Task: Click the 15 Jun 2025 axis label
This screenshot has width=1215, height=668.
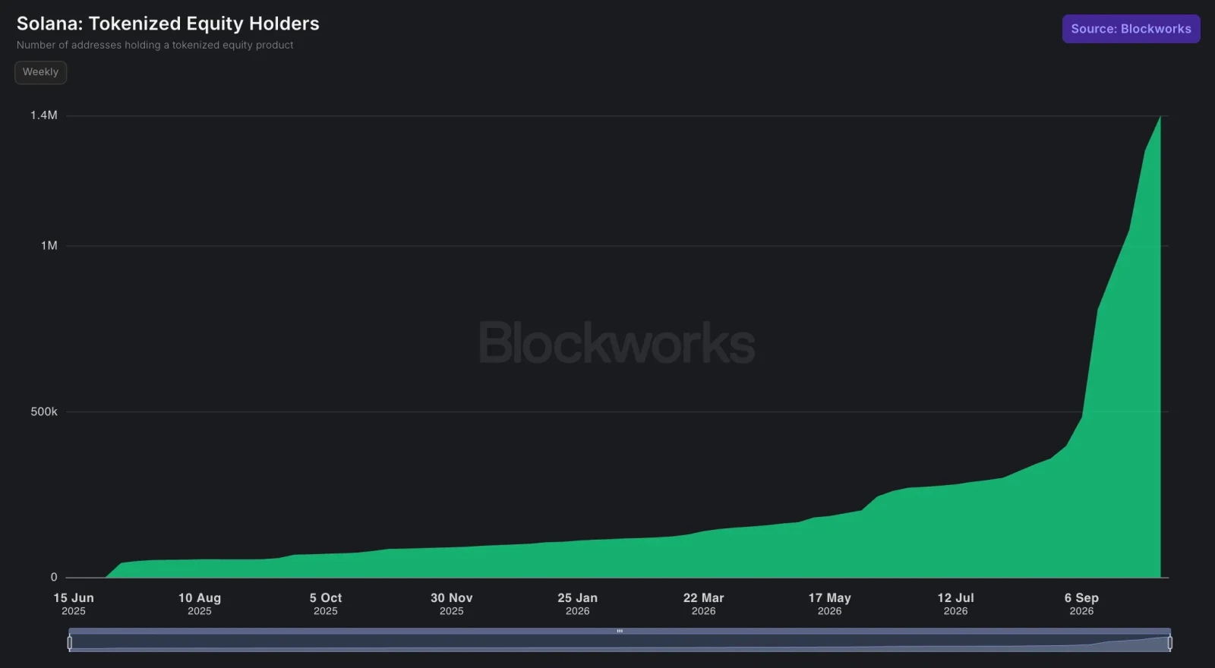Action: coord(74,604)
